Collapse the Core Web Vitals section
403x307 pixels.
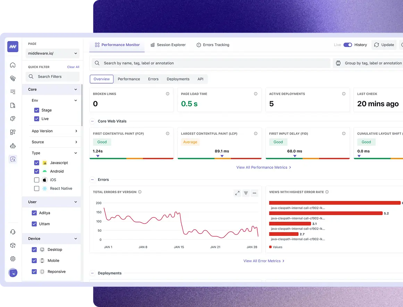(x=92, y=121)
